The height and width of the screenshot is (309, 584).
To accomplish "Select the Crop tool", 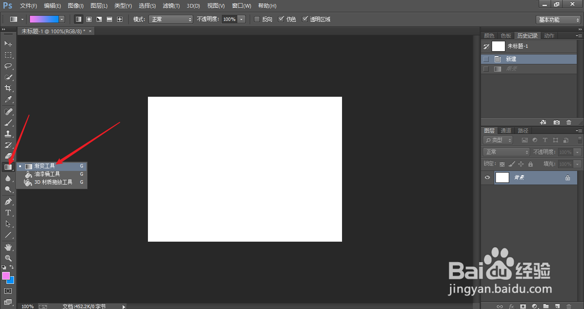I will click(x=8, y=88).
